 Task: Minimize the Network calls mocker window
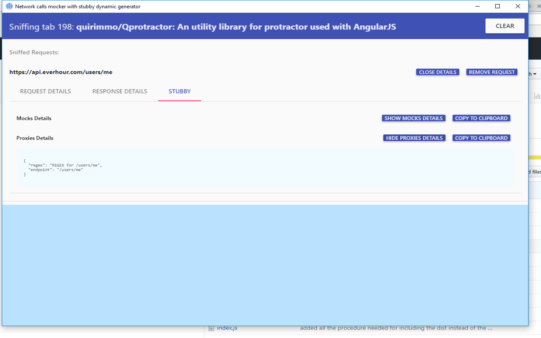click(x=477, y=6)
